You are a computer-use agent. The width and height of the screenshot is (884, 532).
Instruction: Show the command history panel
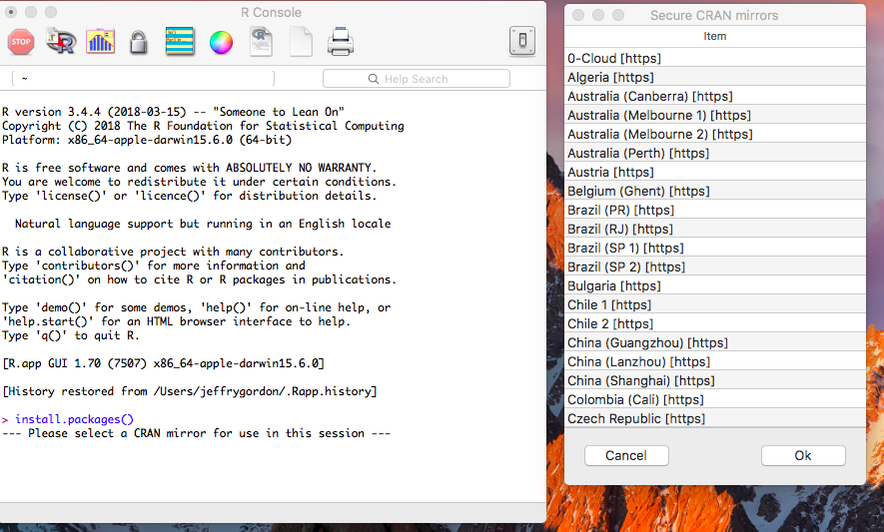[180, 42]
